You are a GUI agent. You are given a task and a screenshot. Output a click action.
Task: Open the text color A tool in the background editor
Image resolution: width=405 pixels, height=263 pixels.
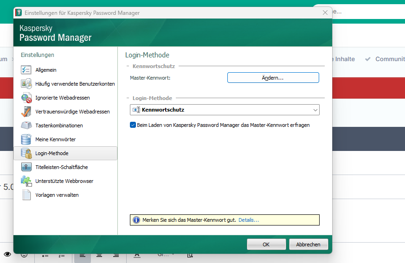point(137,255)
